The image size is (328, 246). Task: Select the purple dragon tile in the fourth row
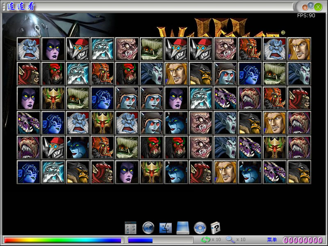click(x=28, y=123)
